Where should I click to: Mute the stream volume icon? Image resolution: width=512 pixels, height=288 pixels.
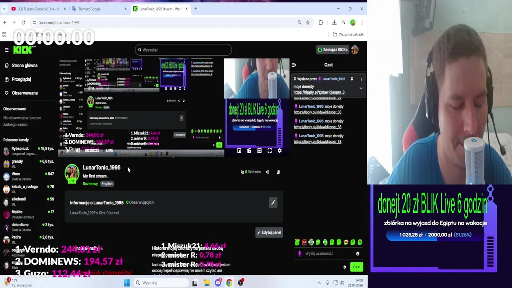click(78, 150)
